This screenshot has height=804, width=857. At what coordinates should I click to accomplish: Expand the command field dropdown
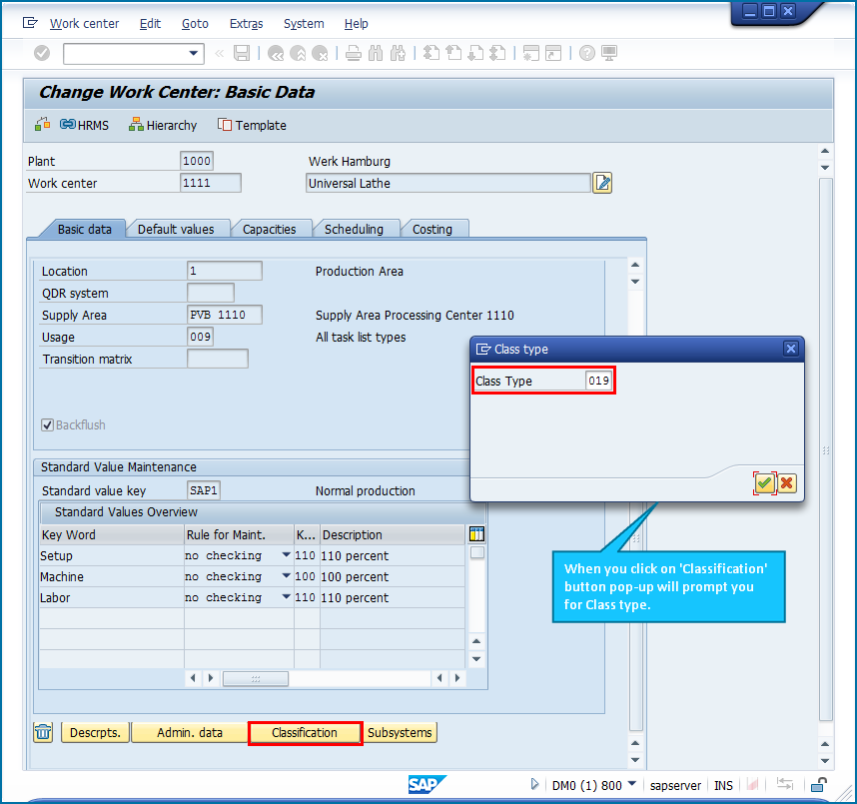196,53
